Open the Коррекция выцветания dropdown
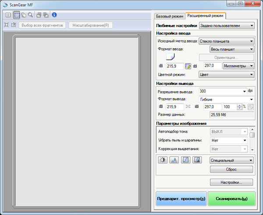263x215 pixels. (x=229, y=149)
